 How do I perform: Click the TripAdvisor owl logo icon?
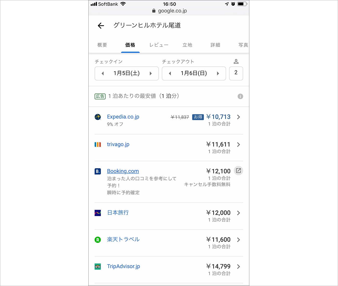[98, 266]
